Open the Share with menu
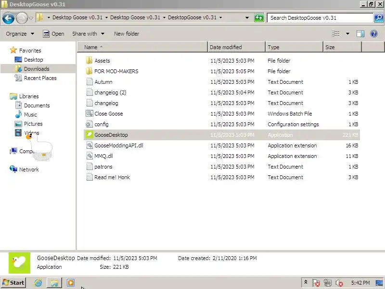 coord(88,34)
